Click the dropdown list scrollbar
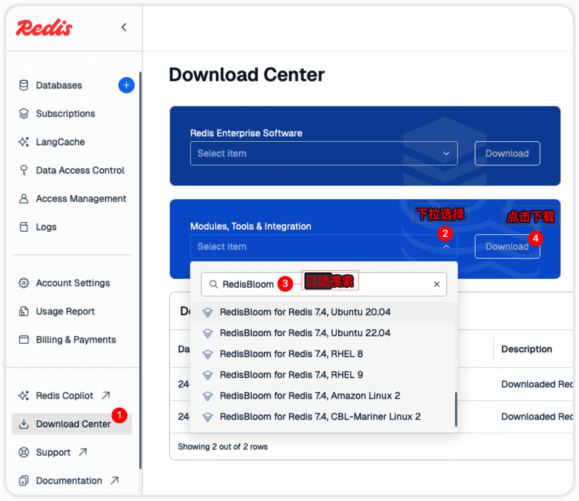The width and height of the screenshot is (579, 501). 456,409
